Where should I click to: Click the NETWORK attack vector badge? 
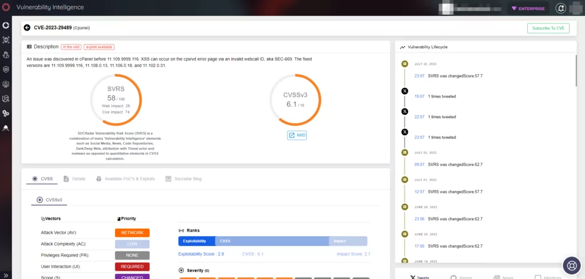132,233
